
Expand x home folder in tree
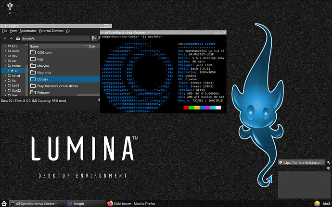[x=9, y=71]
